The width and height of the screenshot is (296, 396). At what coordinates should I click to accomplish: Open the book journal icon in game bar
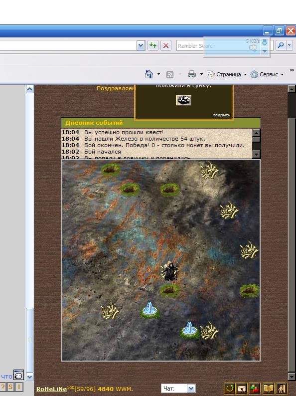268,389
